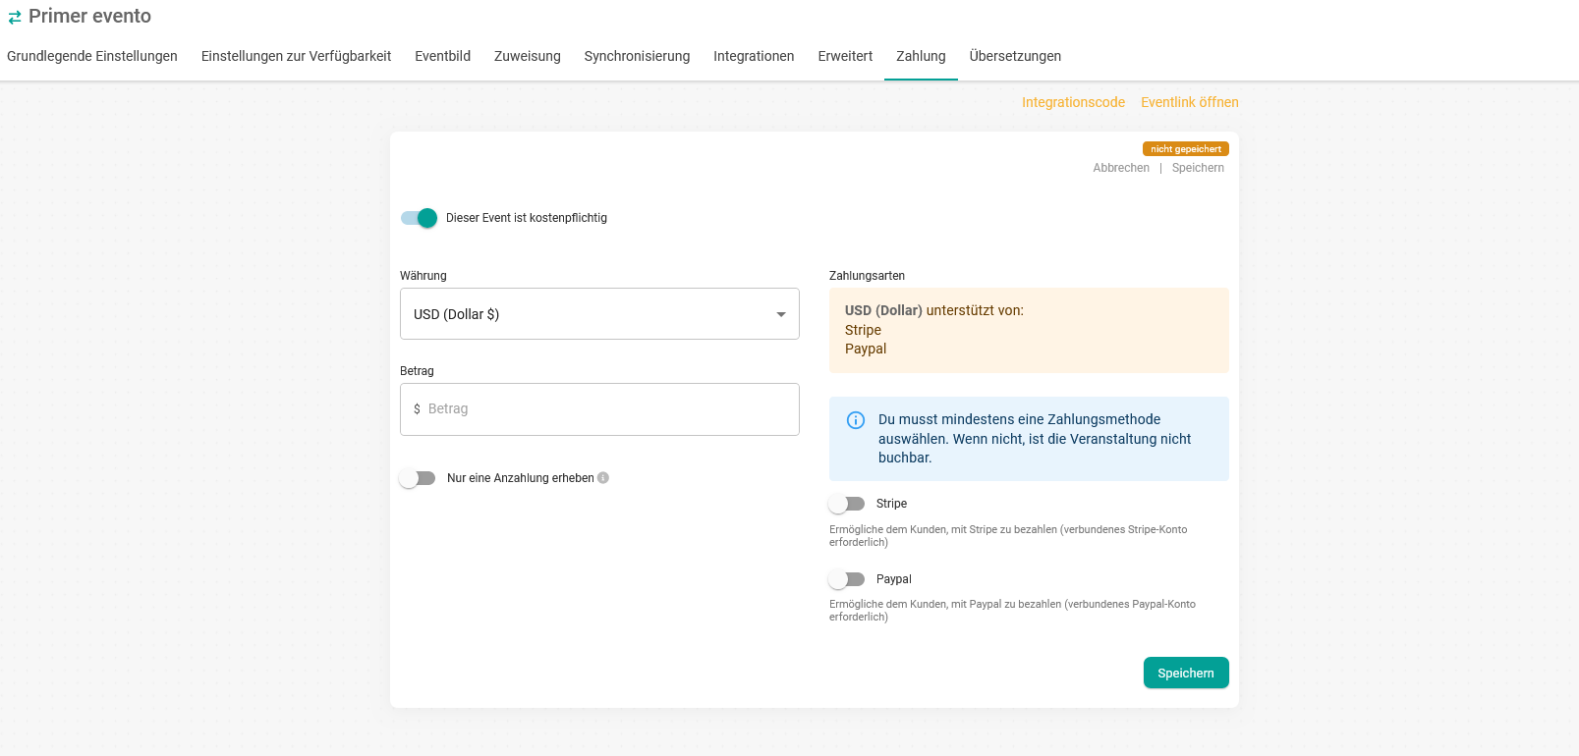1579x756 pixels.
Task: Switch to Grundlegende Einstellungen tab
Action: tap(92, 56)
